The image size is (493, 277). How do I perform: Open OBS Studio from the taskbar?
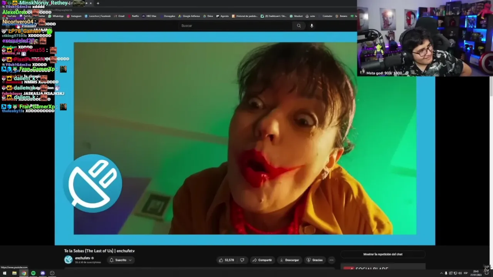(52, 273)
